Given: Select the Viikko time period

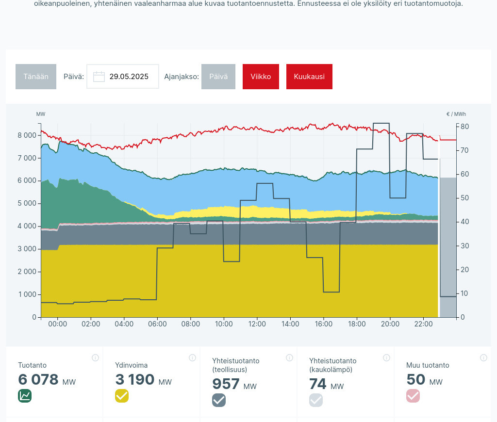Looking at the screenshot, I should (261, 77).
